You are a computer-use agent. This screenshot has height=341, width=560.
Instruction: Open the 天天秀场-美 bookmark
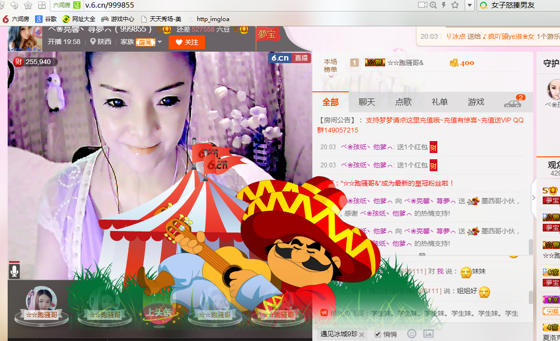[161, 19]
